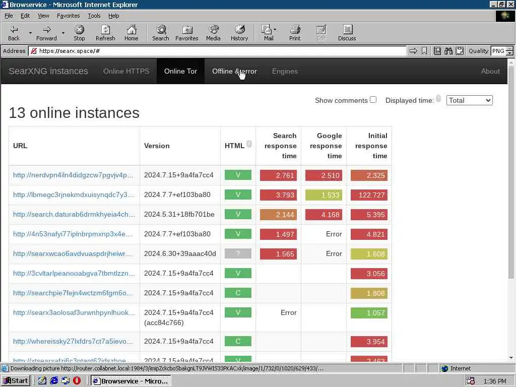Click the bookmarks book icon

coord(437,51)
